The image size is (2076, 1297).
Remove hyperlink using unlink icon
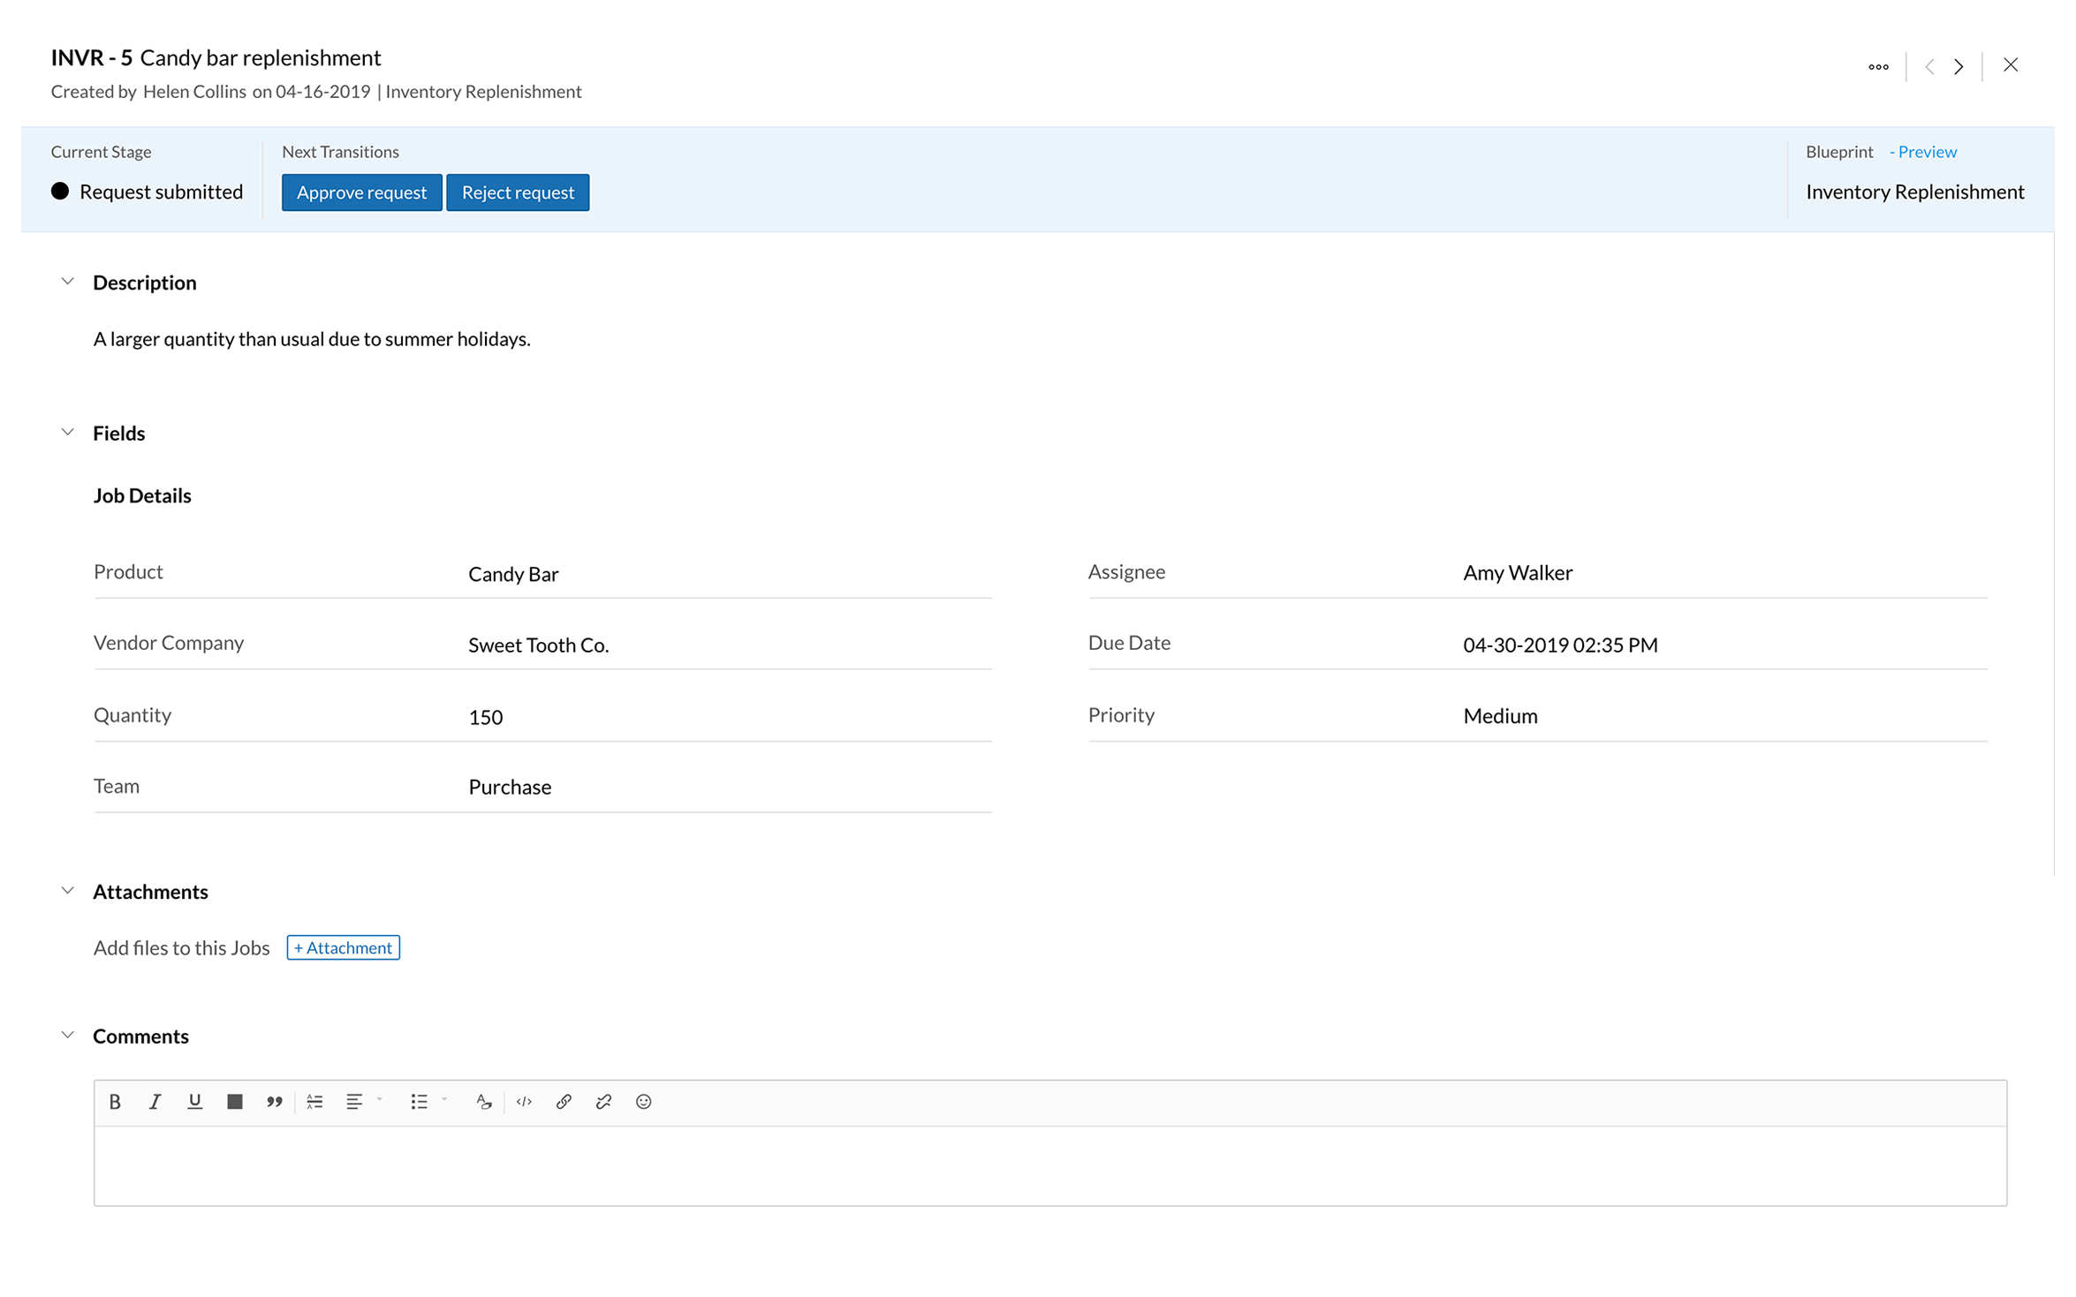[603, 1101]
